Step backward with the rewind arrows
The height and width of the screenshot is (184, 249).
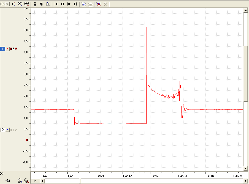pos(63,4)
